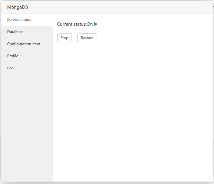The image size is (214, 184).
Task: Open MongoDB configuration items section
Action: (x=24, y=44)
